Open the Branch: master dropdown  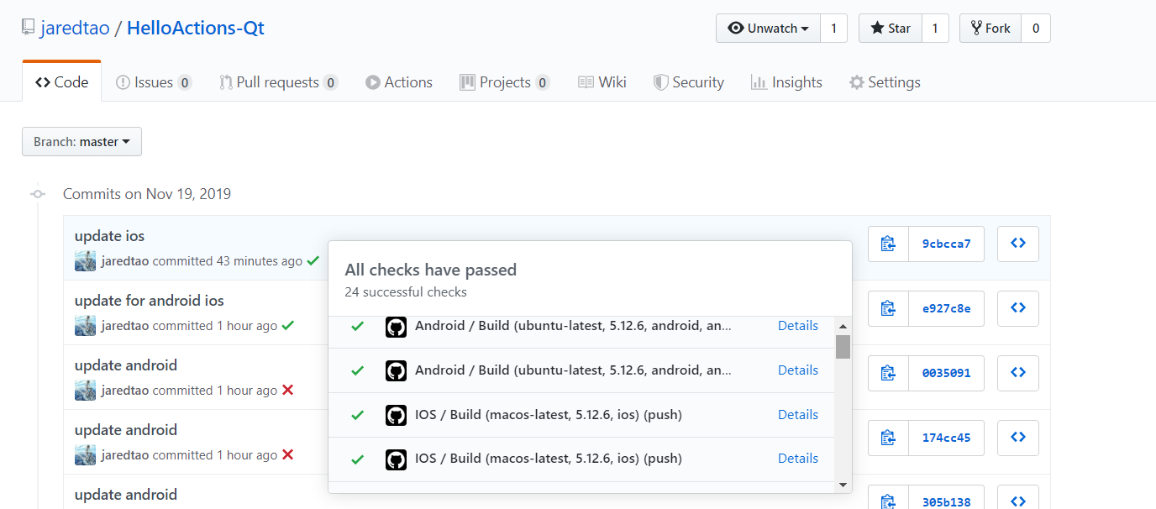(81, 142)
